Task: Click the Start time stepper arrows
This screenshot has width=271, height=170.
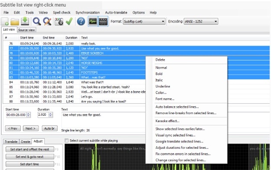Action: click(29, 115)
